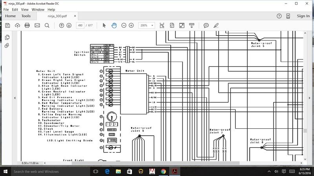Click the email envelope icon
Image resolution: width=314 pixels, height=176 pixels.
tap(37, 25)
